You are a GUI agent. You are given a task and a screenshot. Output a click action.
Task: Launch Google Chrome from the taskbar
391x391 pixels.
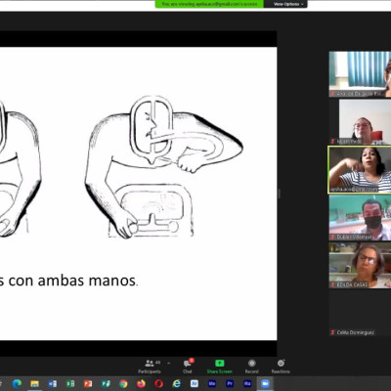[x=123, y=383]
